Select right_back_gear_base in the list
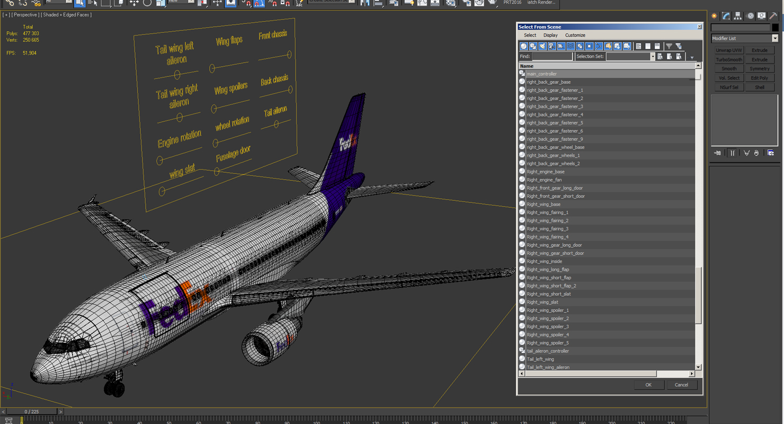This screenshot has width=784, height=424. 607,82
